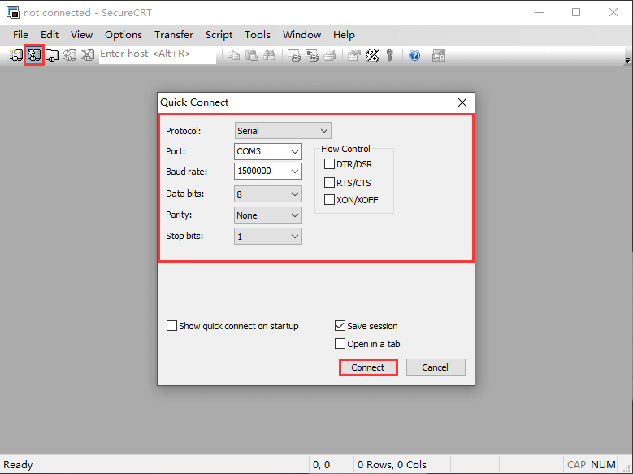The width and height of the screenshot is (633, 474).
Task: Click the Disconnect toolbar icon
Action: (x=88, y=55)
